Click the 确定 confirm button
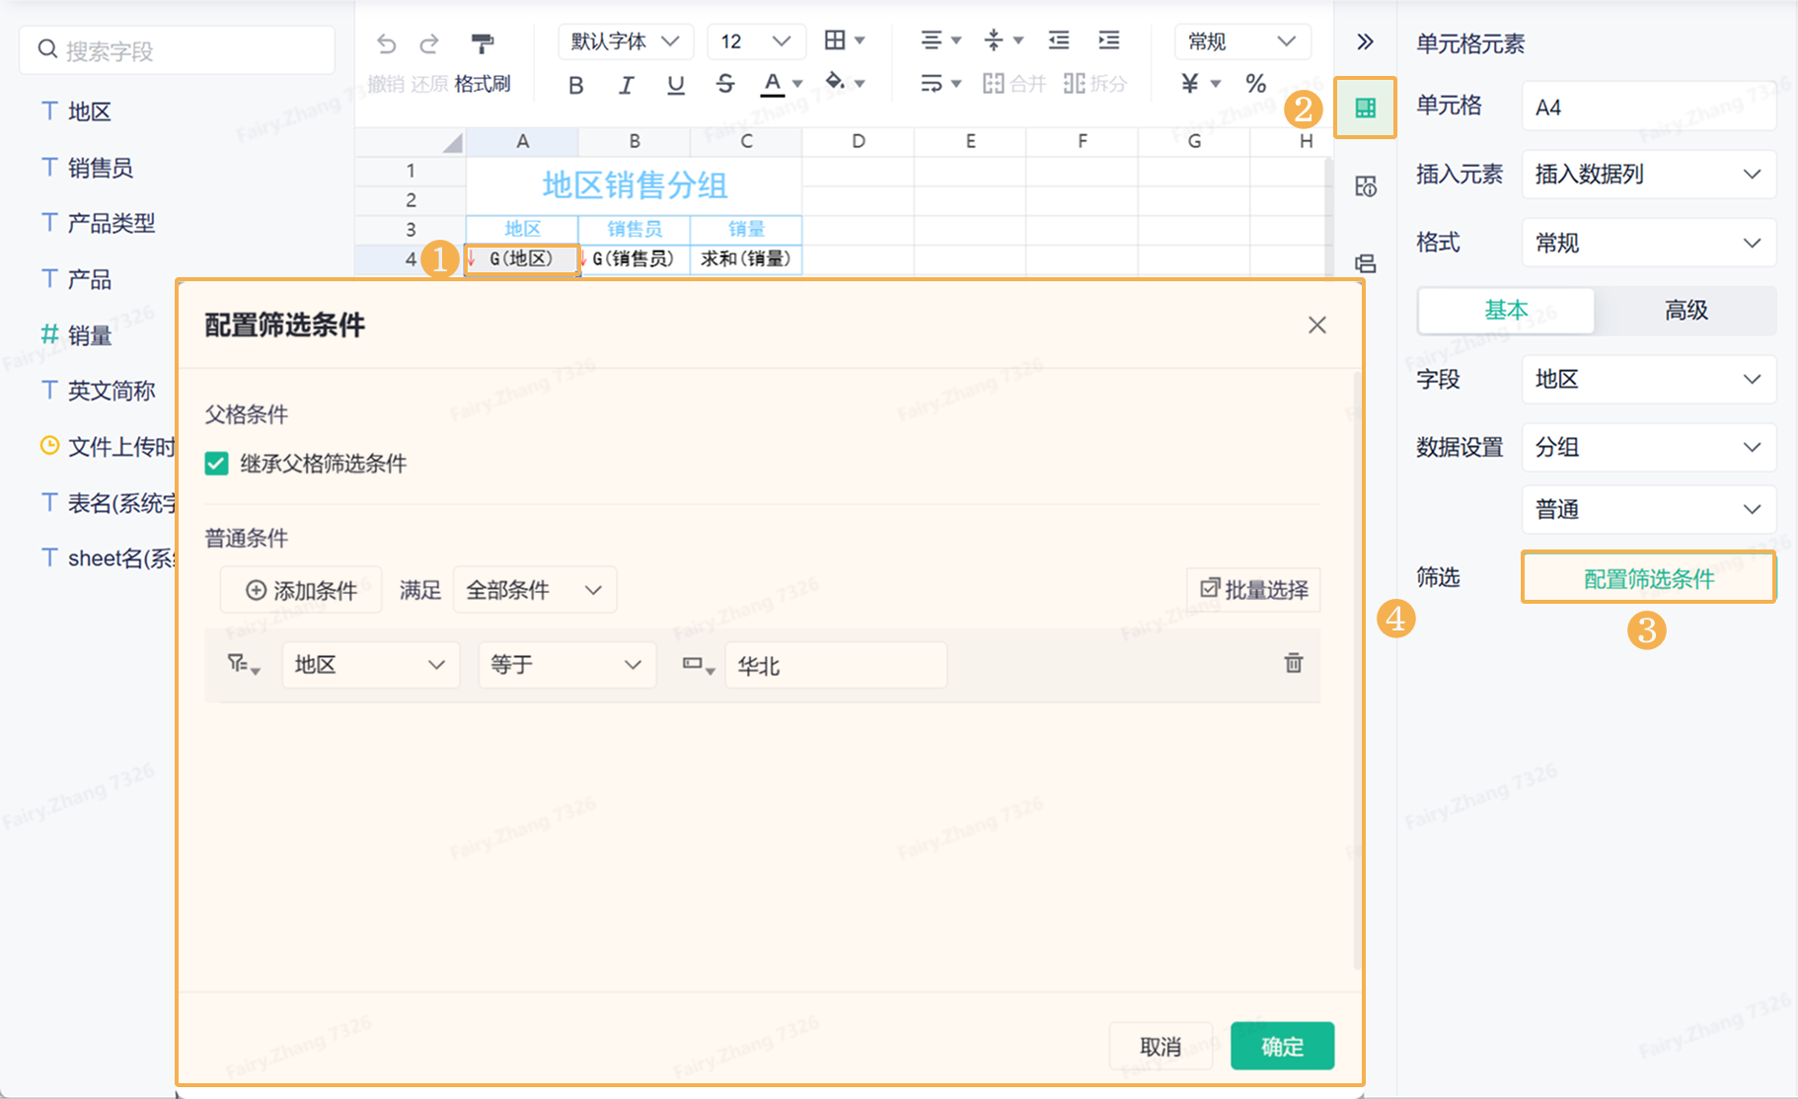This screenshot has width=1798, height=1099. 1282,1047
